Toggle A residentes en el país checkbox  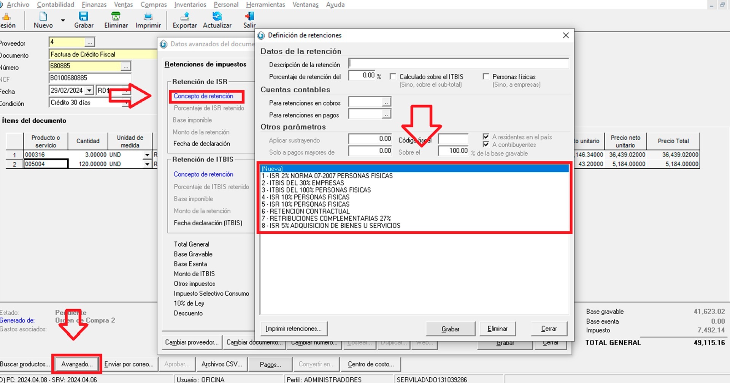pos(486,137)
